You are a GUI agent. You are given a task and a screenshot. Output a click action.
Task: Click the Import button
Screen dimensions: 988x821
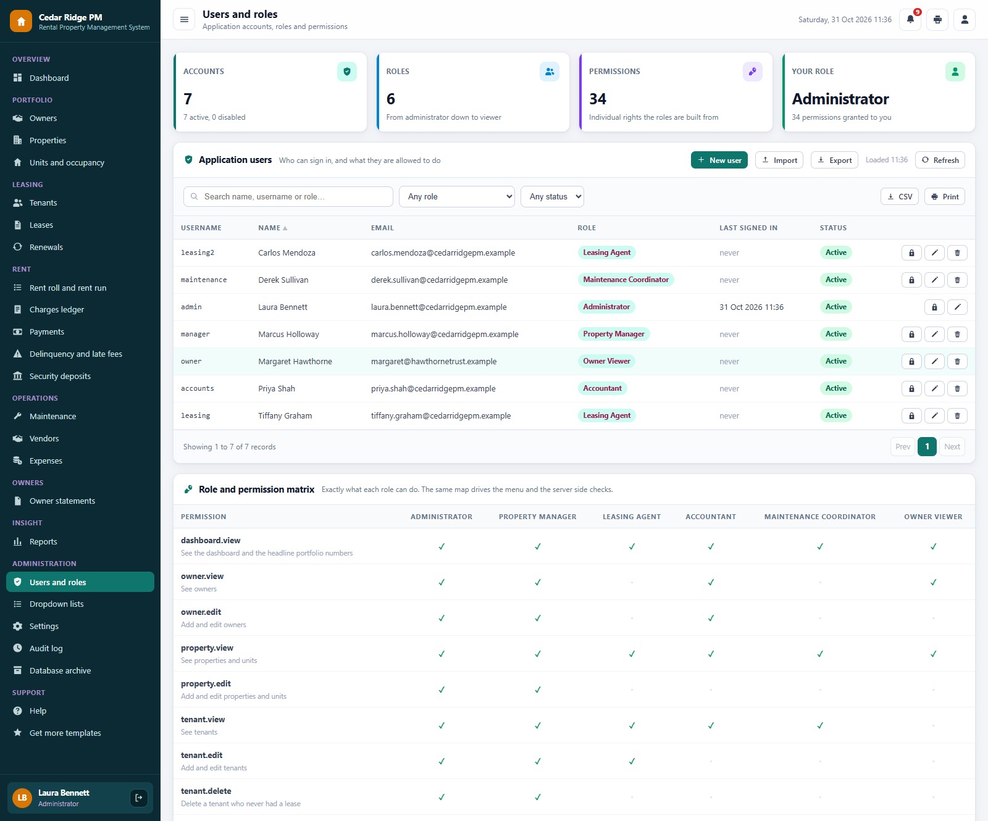pos(779,160)
